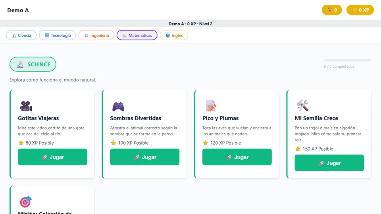
Task: Click the '150 XP Posible' label
Action: [x=318, y=149]
